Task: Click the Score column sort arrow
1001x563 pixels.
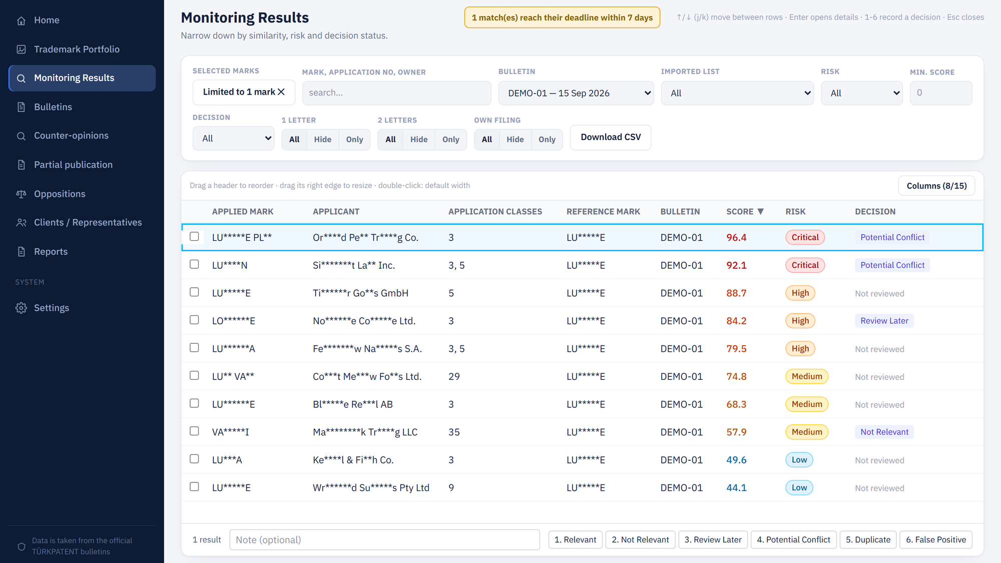Action: [760, 211]
